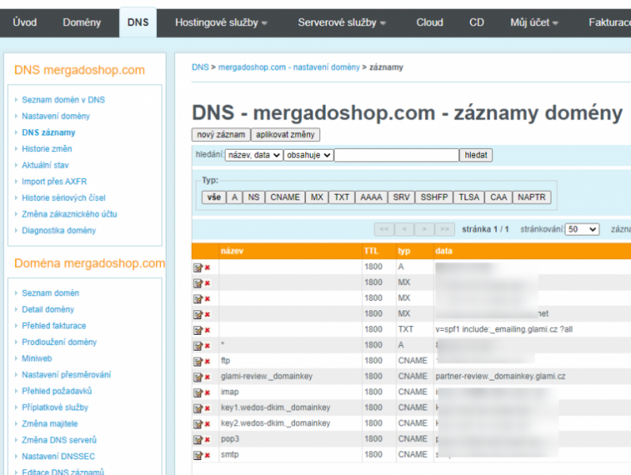
Task: Delete the first A record row
Action: click(x=207, y=268)
